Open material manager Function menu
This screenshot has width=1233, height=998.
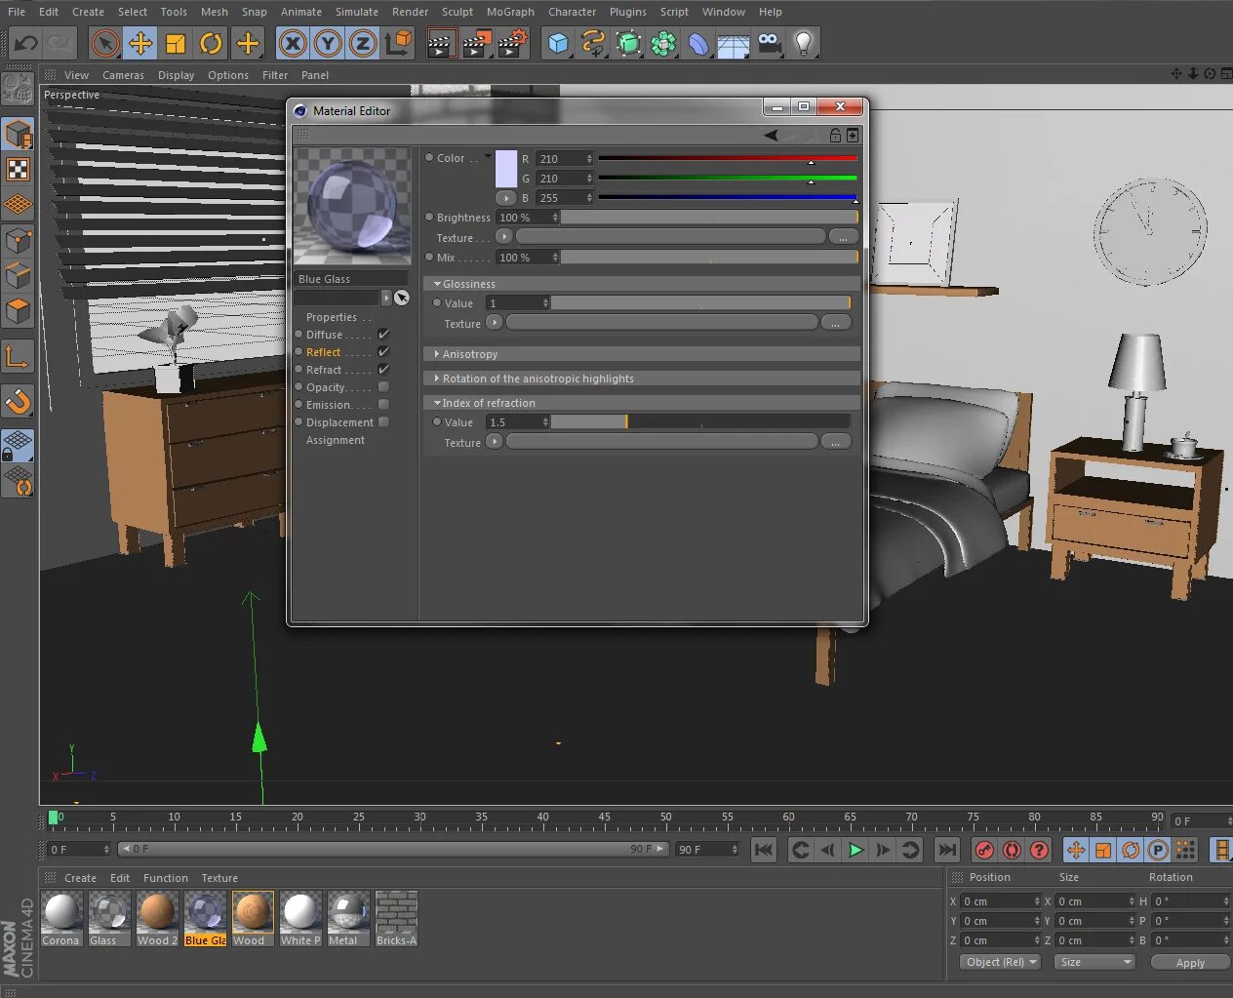pos(166,878)
